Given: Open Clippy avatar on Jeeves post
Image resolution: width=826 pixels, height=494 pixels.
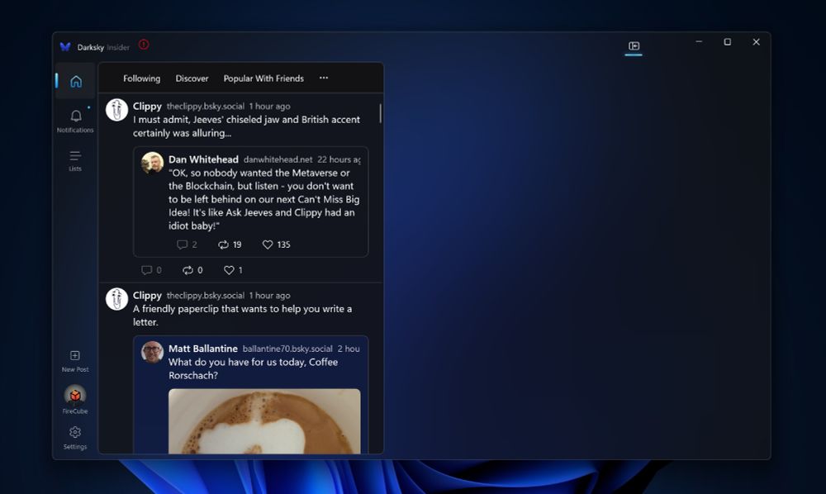Looking at the screenshot, I should (x=117, y=110).
